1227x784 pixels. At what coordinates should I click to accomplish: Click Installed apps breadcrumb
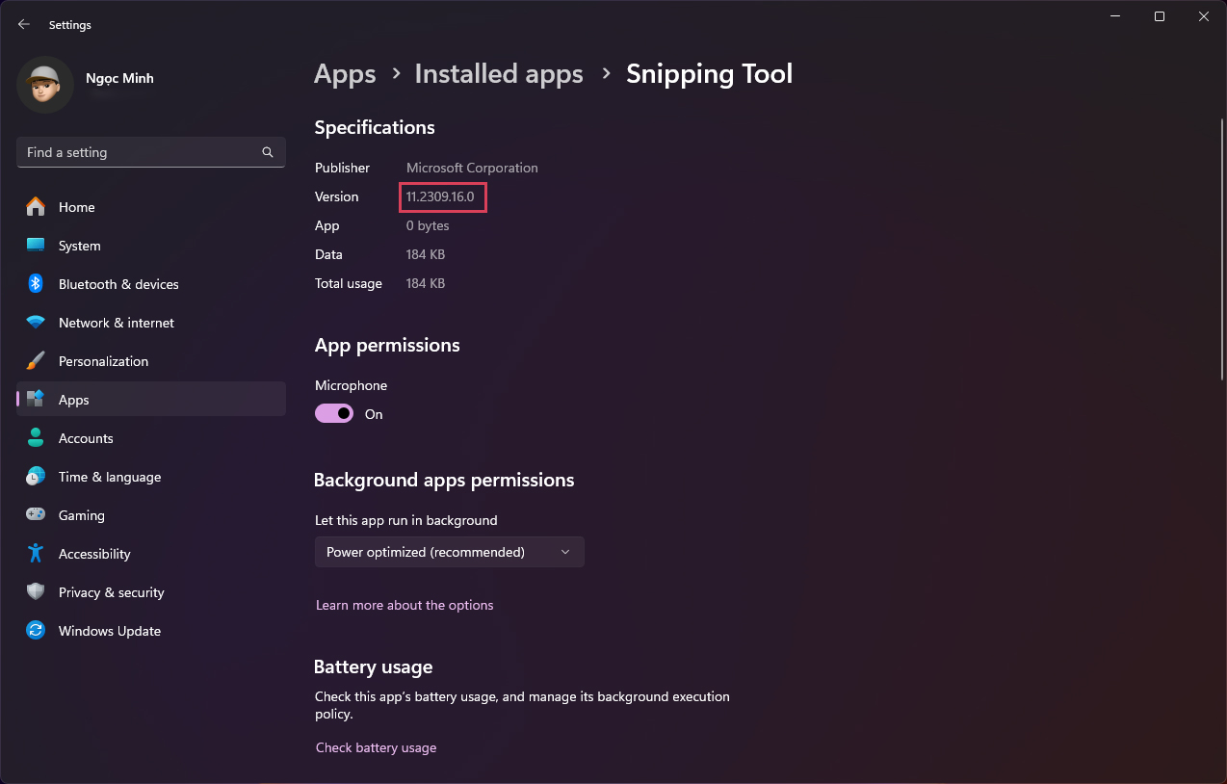pyautogui.click(x=499, y=74)
